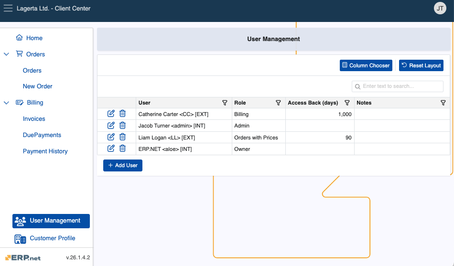Edit the ERP.NET aloe user row
This screenshot has width=454, height=266.
coord(111,149)
